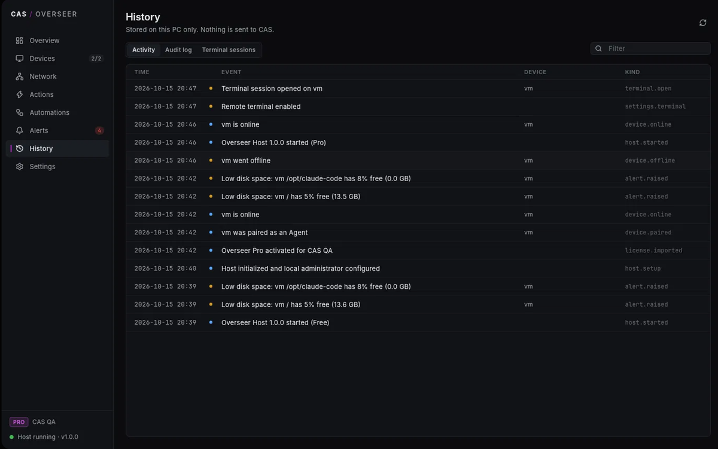Focus the Filter input field
Screen dimensions: 718x449
coord(650,48)
